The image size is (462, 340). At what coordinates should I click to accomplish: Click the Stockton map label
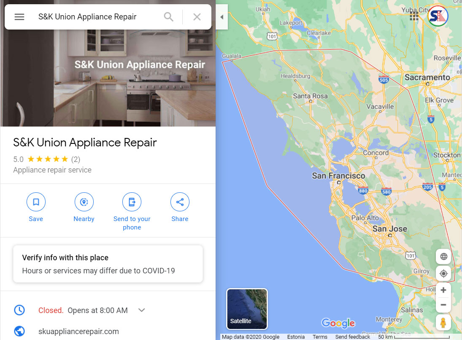click(x=447, y=155)
